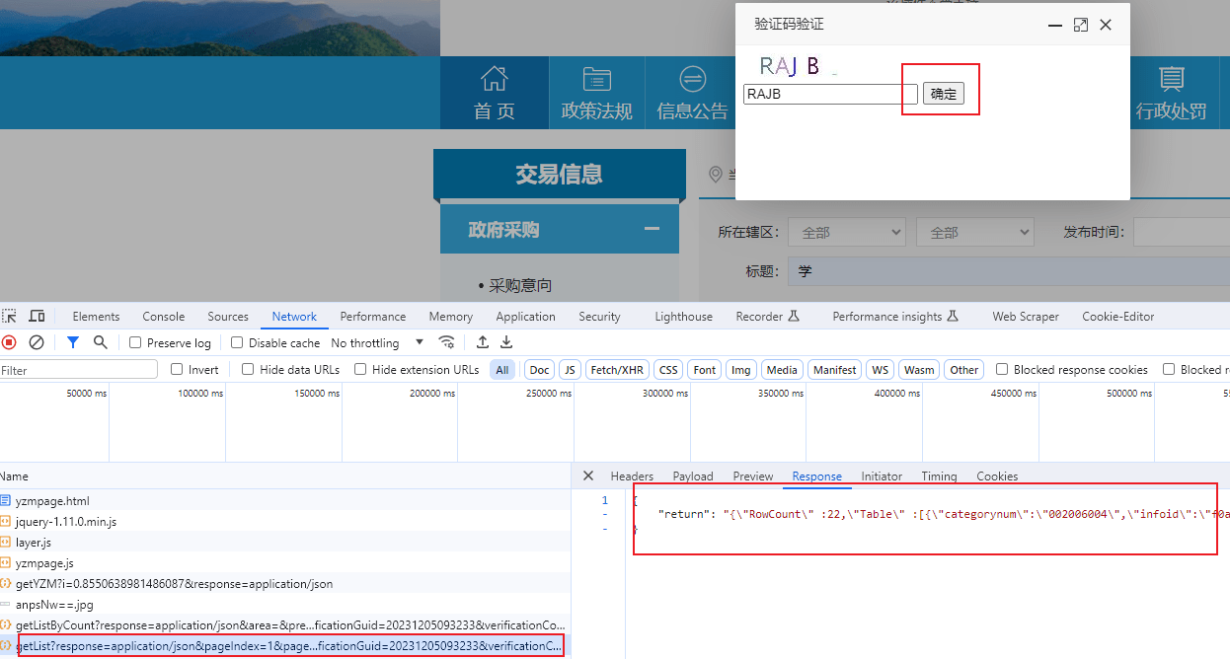This screenshot has width=1230, height=659.
Task: Click the export HAR download icon
Action: point(506,342)
